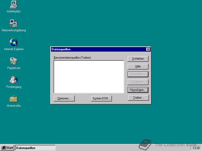
Task: Select Datenquellen taskbar button
Action: click(x=35, y=148)
